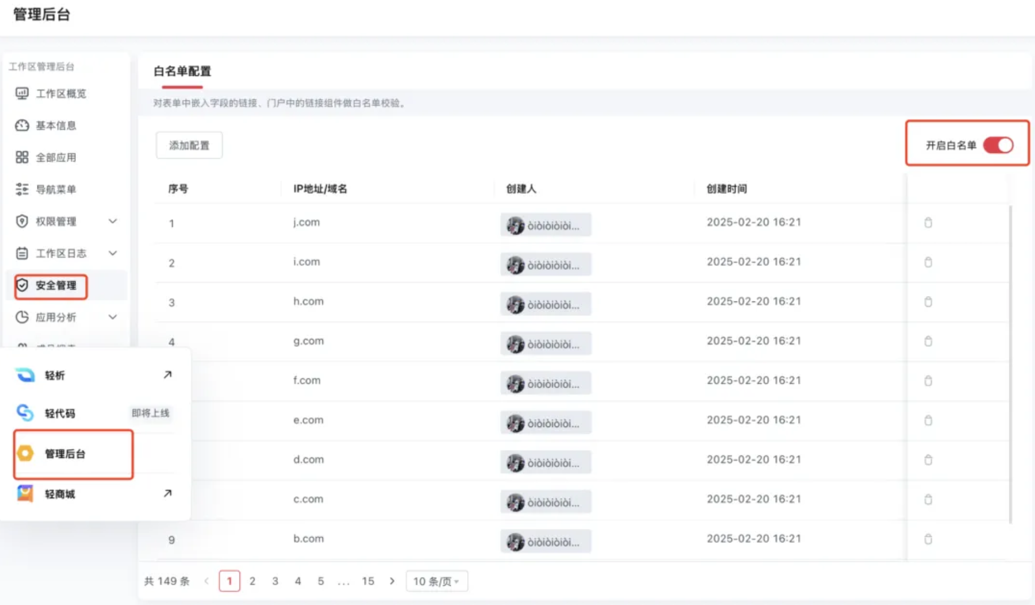Click the IP地址/域名 column header
1035x605 pixels.
[320, 189]
